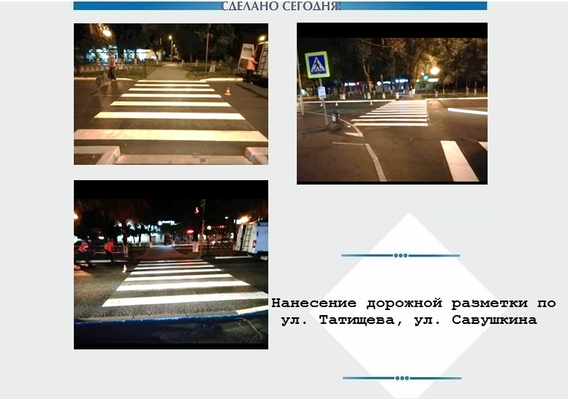Click the street lamp in top-left photo

click(107, 33)
